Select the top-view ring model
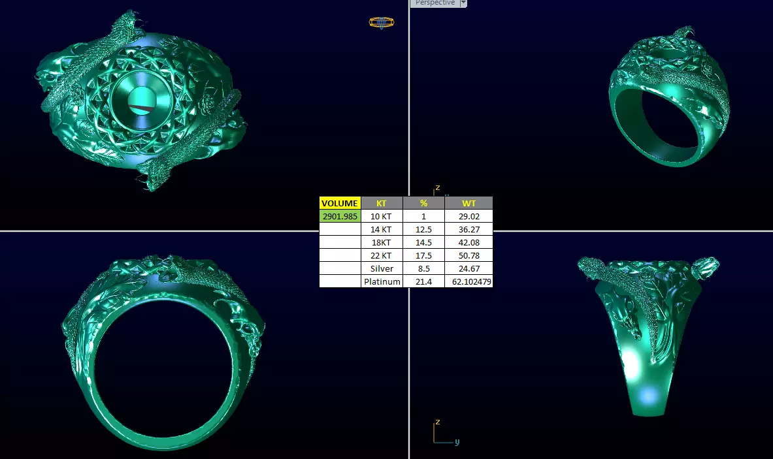This screenshot has width=773, height=459. (x=140, y=101)
